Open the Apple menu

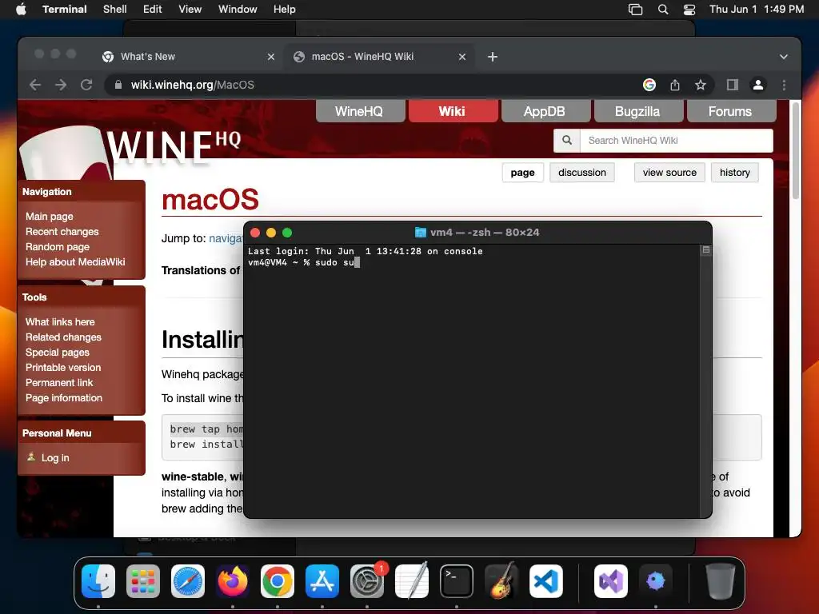pos(21,10)
